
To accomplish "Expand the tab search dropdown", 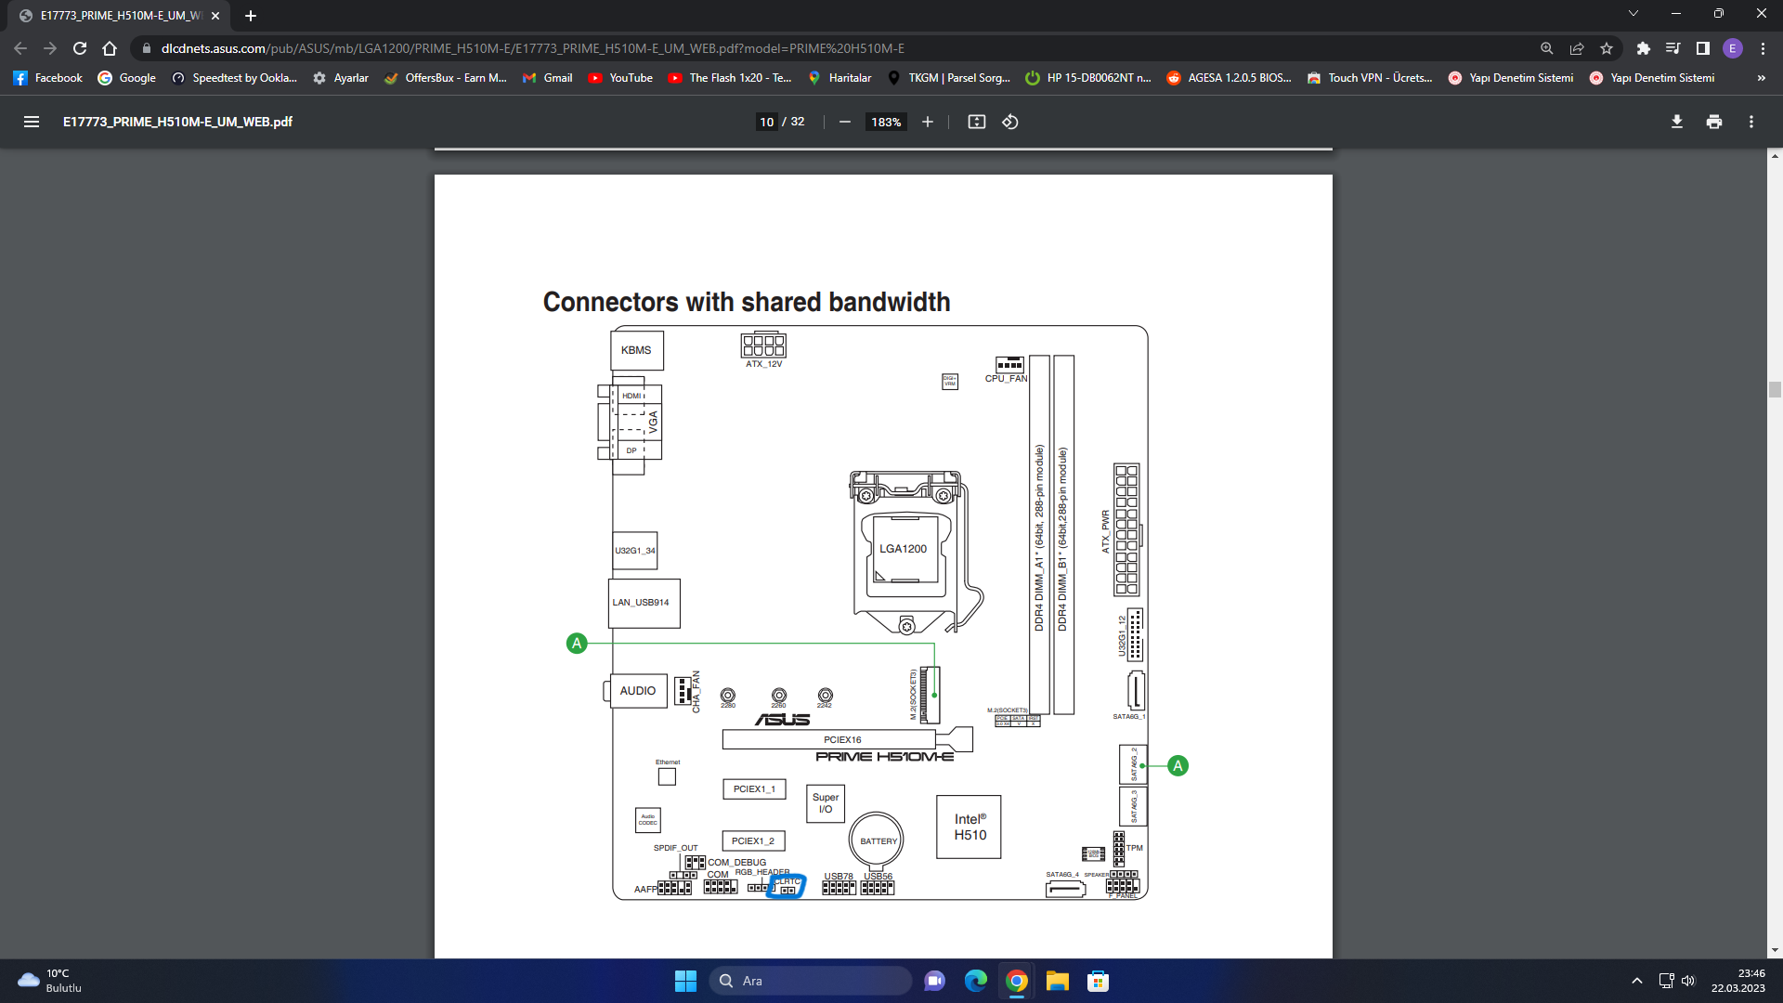I will [x=1633, y=13].
